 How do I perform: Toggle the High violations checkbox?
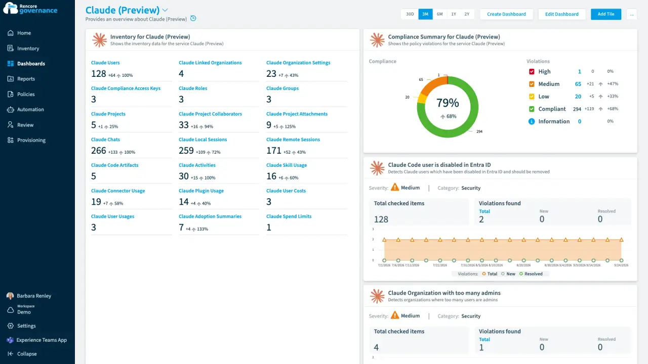[532, 72]
